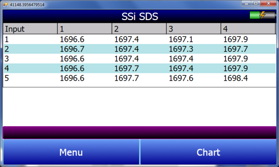Click the purple status bar
The image size is (279, 167).
pos(139,132)
